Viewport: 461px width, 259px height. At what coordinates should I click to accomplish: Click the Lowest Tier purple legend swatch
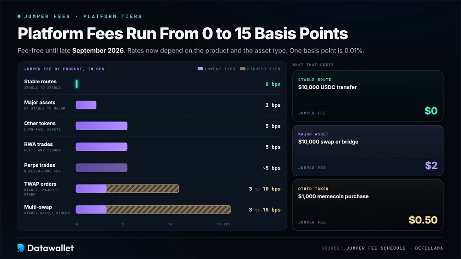tap(200, 69)
